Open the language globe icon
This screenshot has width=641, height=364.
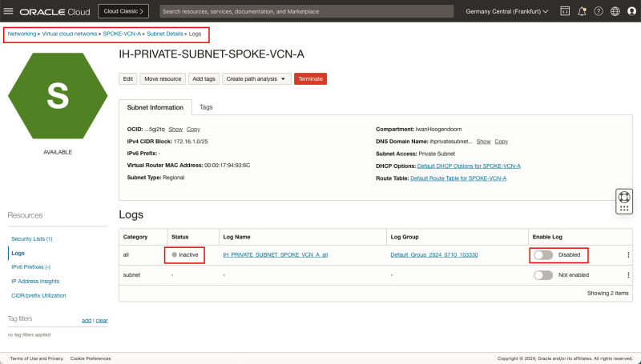tap(615, 12)
